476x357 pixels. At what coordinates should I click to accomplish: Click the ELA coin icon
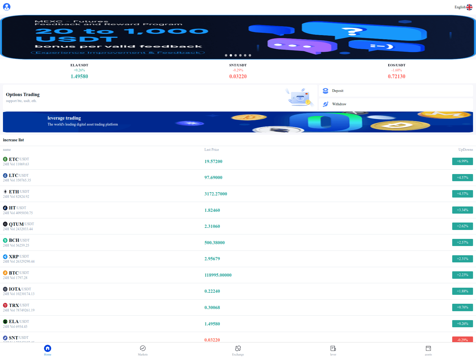(5, 322)
